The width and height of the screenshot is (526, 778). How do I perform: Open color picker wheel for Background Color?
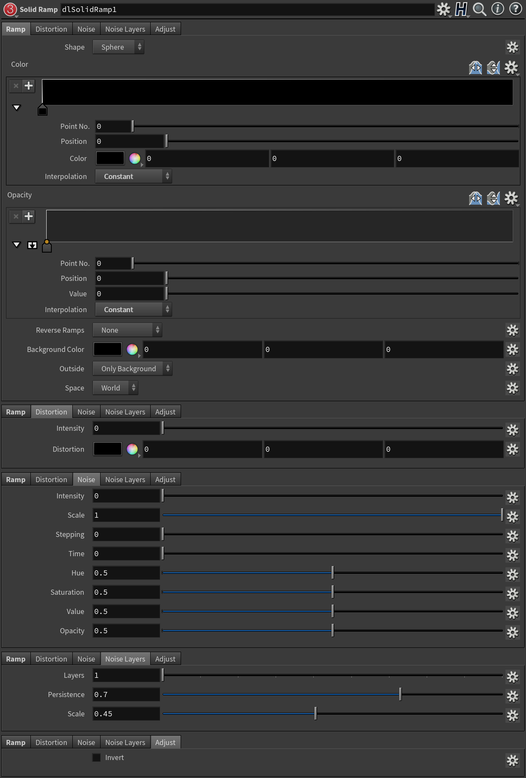pos(132,349)
